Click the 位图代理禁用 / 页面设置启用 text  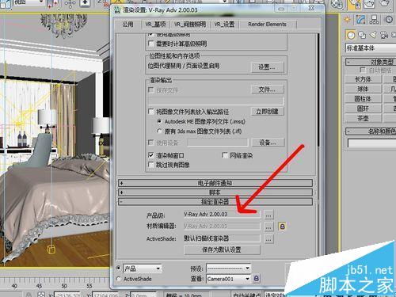tap(183, 66)
